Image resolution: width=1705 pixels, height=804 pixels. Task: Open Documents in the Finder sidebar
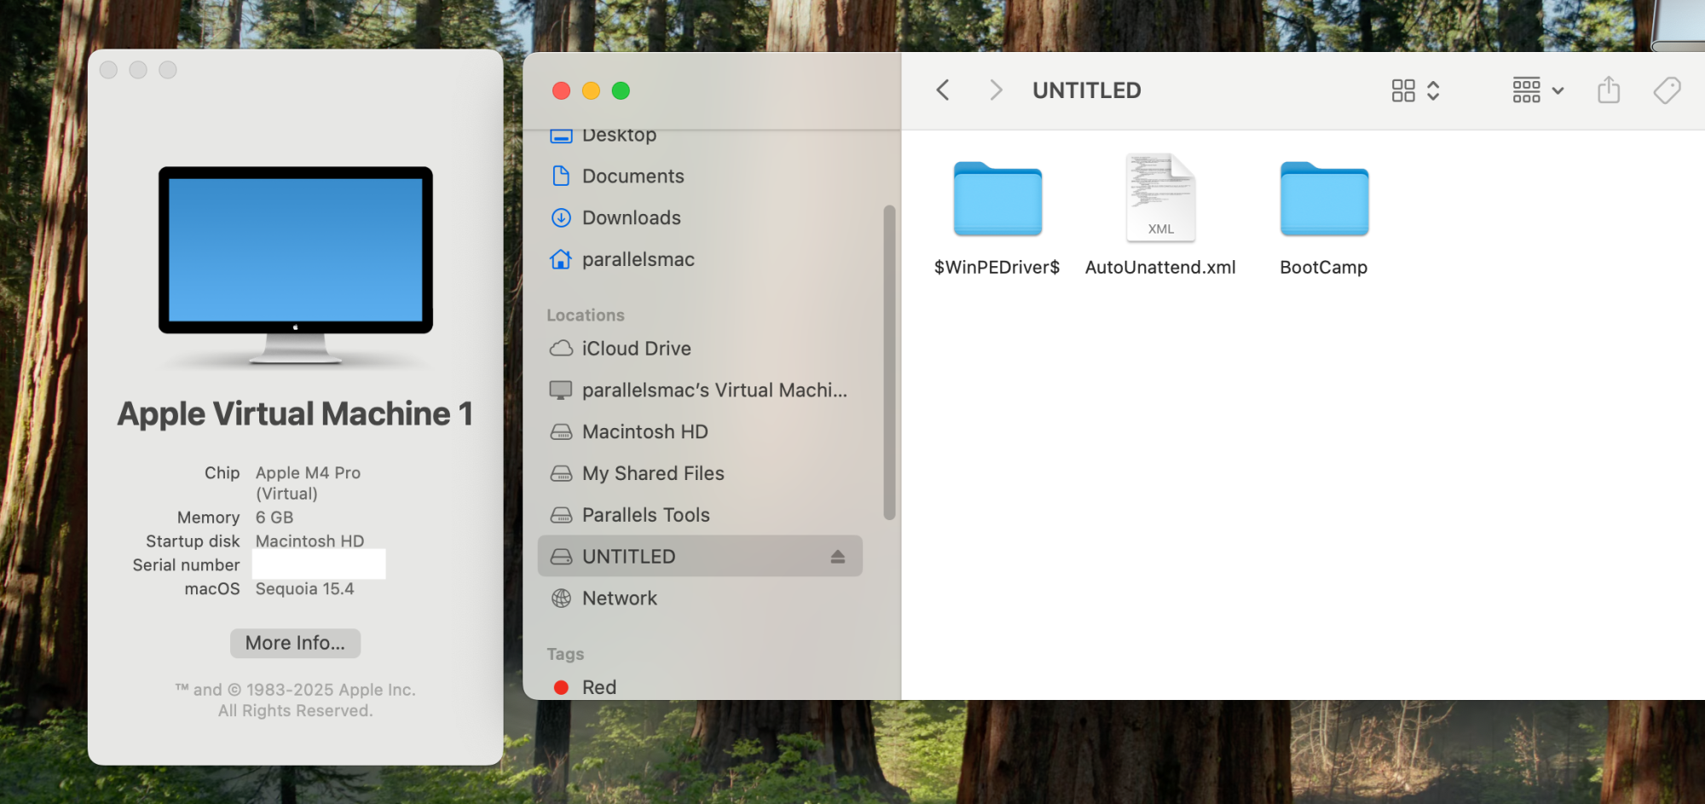coord(700,176)
